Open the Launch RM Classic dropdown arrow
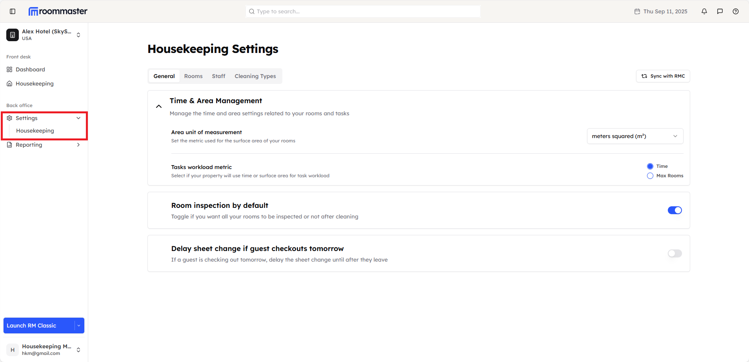Image resolution: width=749 pixels, height=362 pixels. click(x=79, y=325)
